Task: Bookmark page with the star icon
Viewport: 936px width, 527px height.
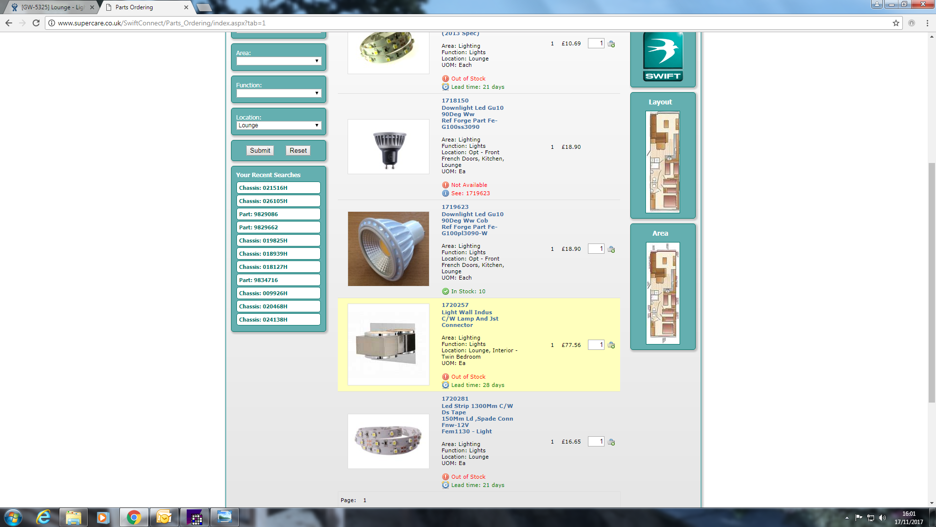Action: coord(896,23)
